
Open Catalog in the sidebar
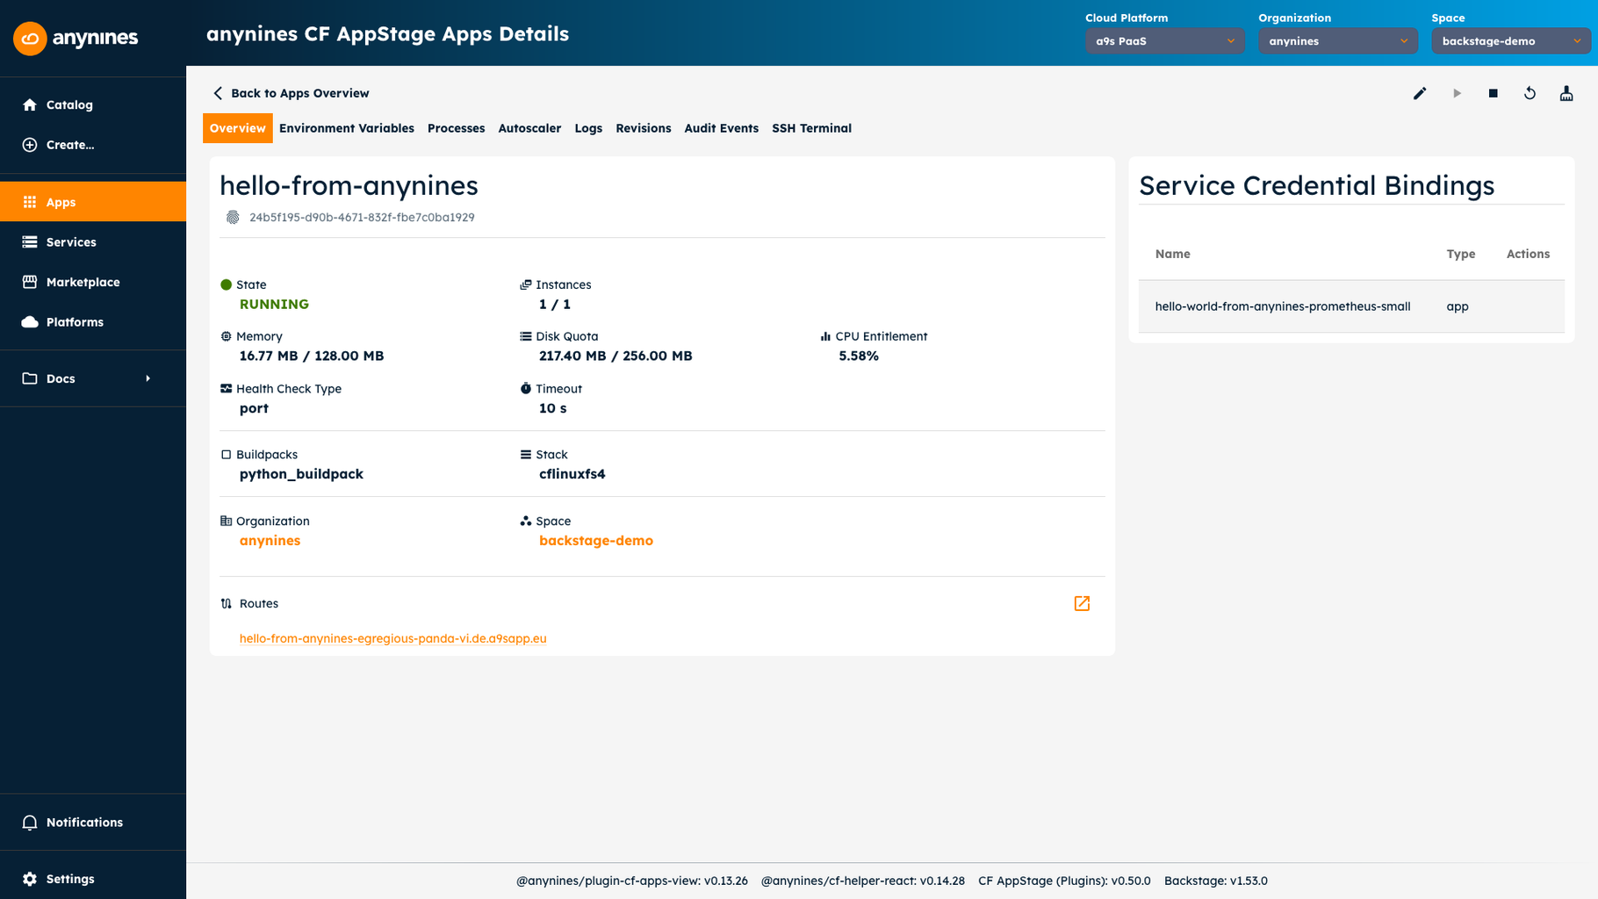tap(93, 104)
